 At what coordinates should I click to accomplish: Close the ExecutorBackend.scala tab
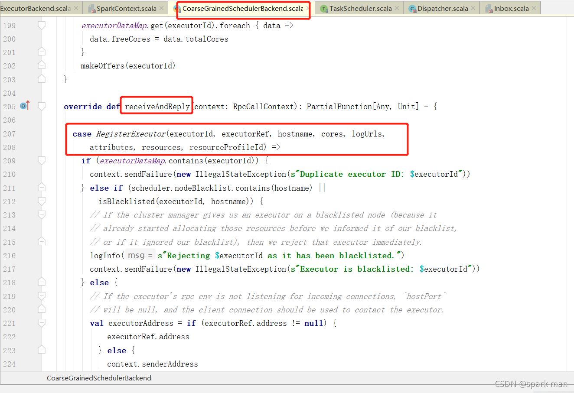(76, 8)
